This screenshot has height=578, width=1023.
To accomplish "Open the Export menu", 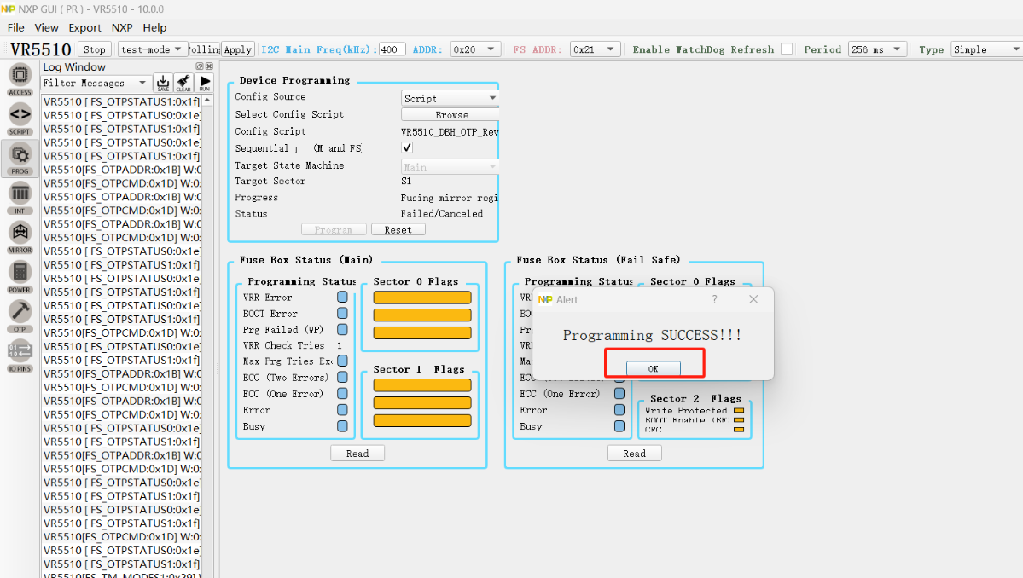I will click(84, 27).
